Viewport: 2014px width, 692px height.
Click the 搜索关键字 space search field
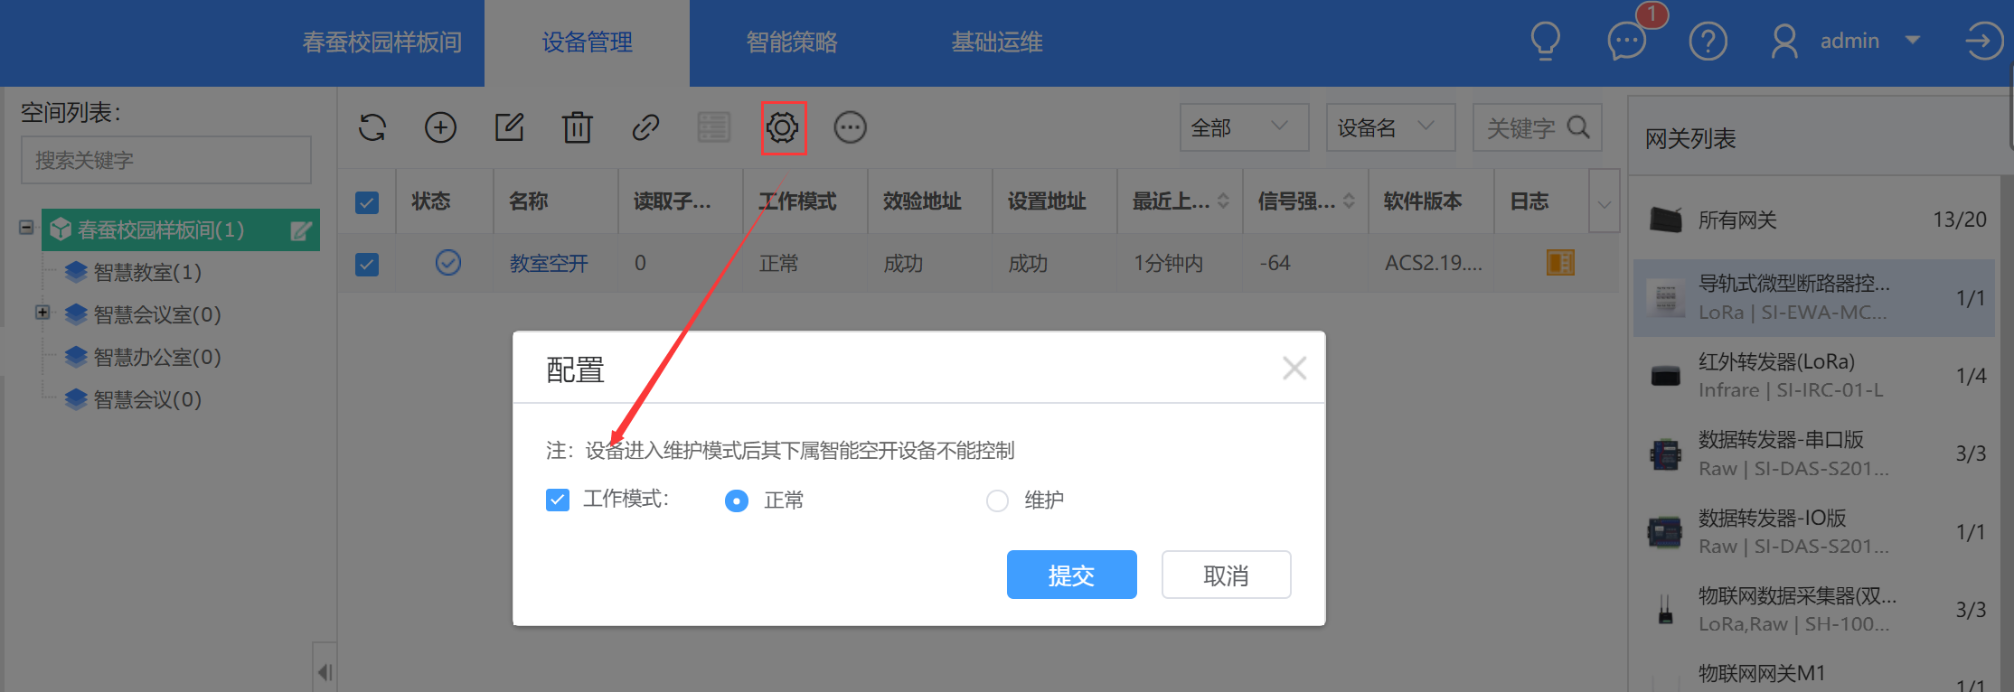click(166, 160)
